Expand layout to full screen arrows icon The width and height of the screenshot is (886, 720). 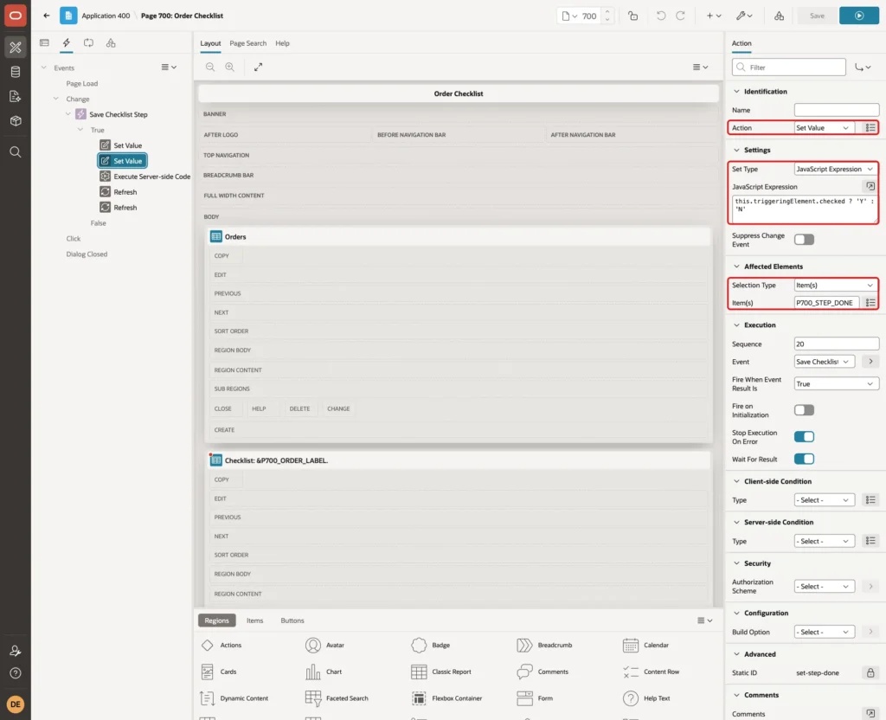tap(258, 67)
